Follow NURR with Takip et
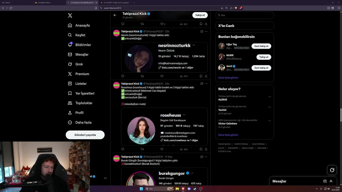The height and width of the screenshot is (192, 342). pyautogui.click(x=264, y=57)
